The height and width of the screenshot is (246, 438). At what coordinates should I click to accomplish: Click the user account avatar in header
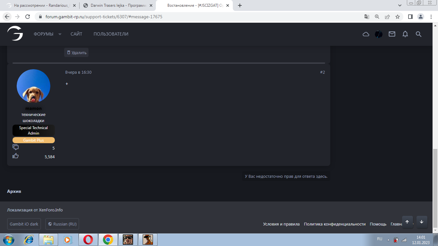click(379, 34)
